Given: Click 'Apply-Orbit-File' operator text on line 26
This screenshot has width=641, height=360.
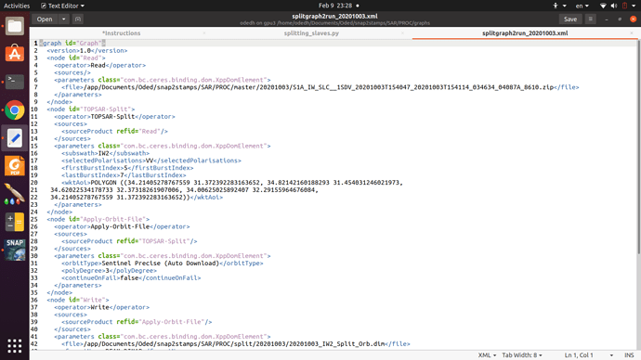Looking at the screenshot, I should point(120,226).
